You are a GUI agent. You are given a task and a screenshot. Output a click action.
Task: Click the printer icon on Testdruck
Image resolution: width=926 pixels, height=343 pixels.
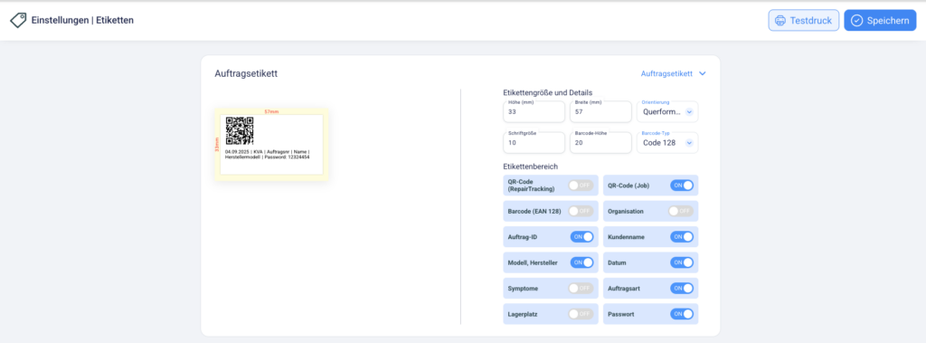pos(780,21)
